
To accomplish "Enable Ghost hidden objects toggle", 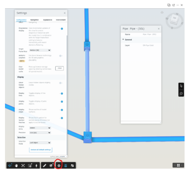I will pyautogui.click(x=60, y=83).
